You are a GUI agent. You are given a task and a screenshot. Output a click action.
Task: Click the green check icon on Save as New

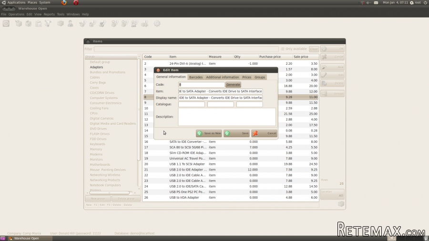tap(200, 133)
